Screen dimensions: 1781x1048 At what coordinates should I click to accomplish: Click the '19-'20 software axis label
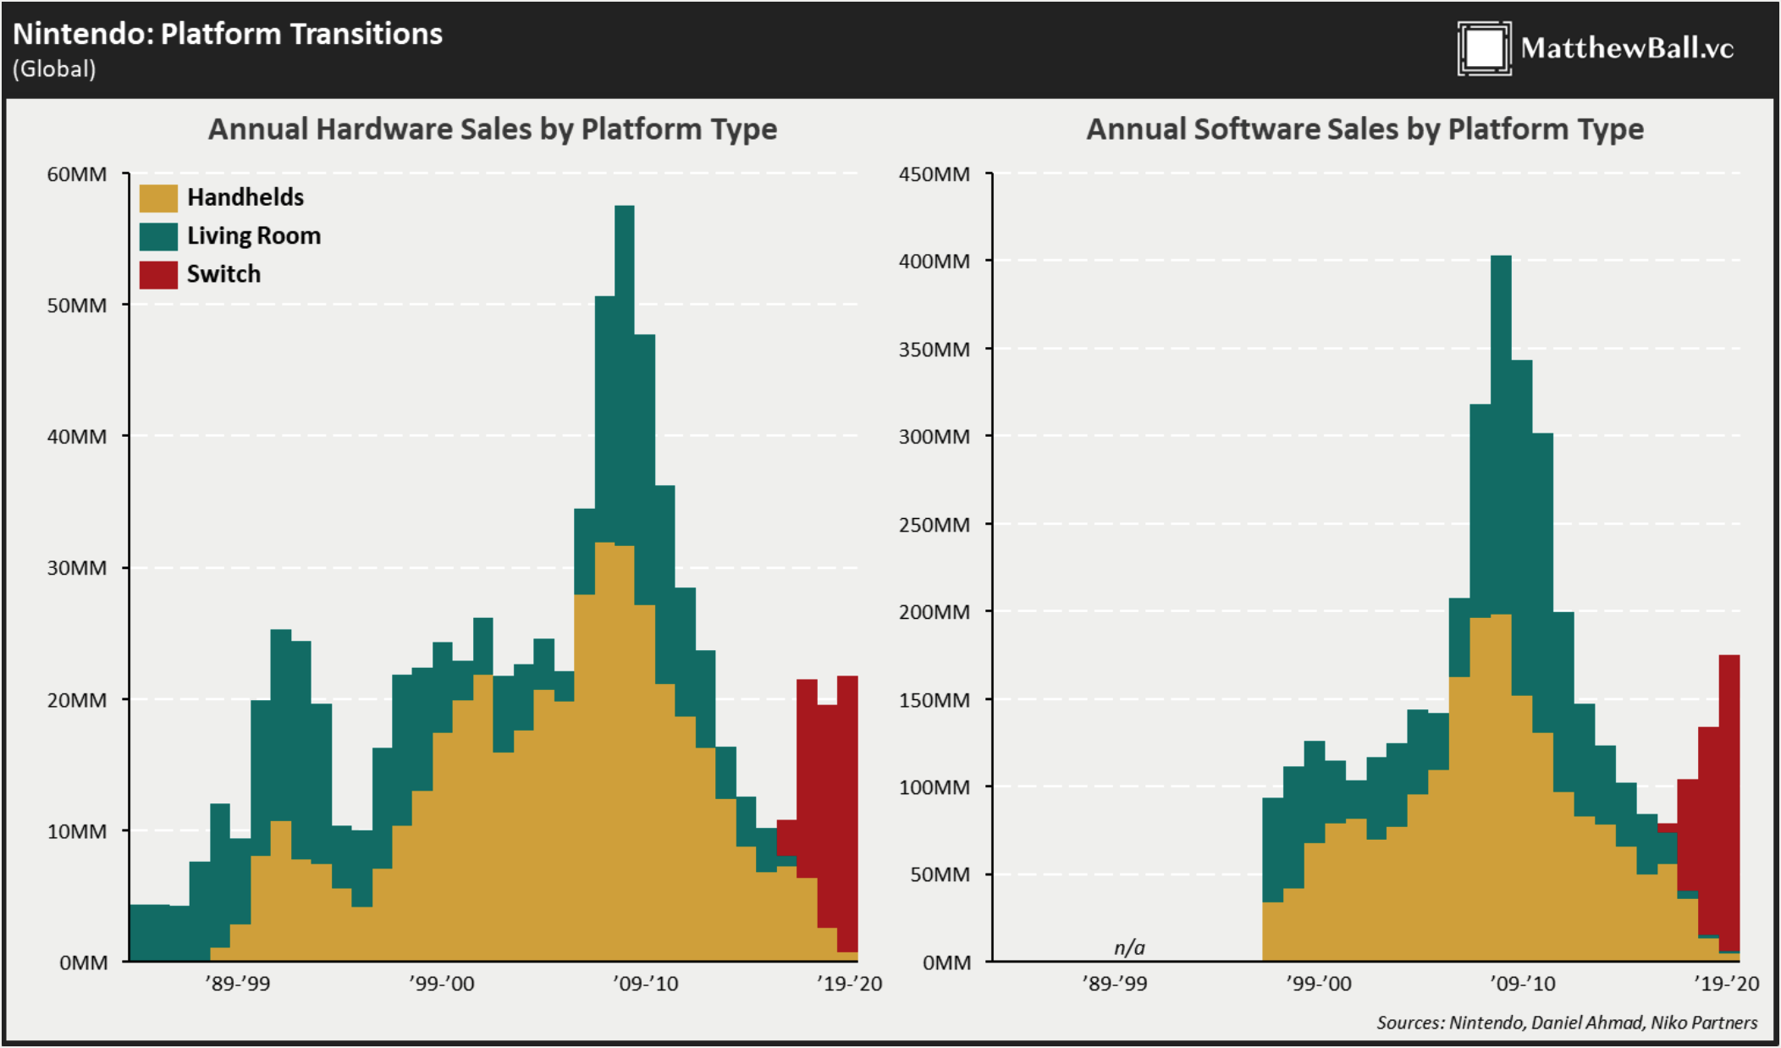(x=1726, y=984)
